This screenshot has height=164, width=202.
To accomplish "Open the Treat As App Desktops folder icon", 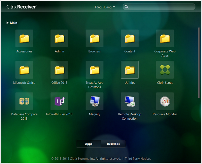I will click(95, 70).
